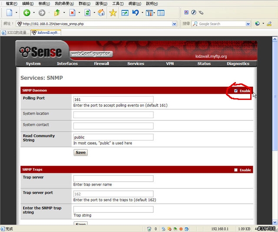The height and width of the screenshot is (232, 278).
Task: Open the System navigation menu
Action: click(33, 63)
